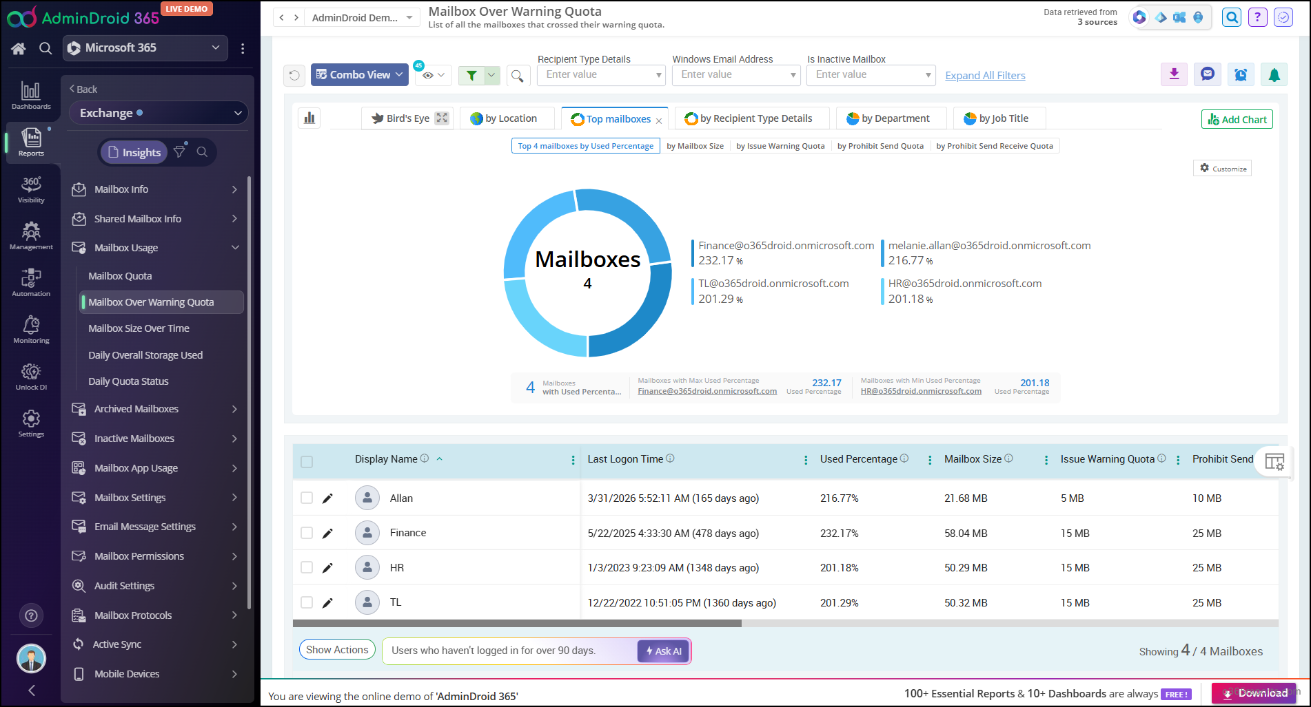
Task: Switch to the by Job Title chart tab
Action: click(x=999, y=118)
